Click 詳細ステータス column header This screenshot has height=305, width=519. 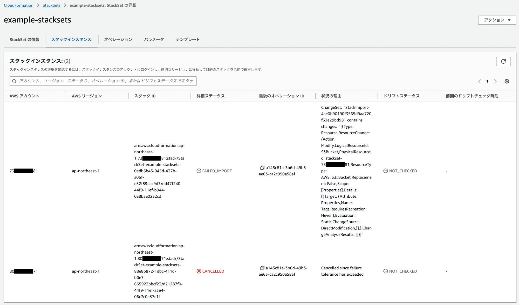pos(210,96)
